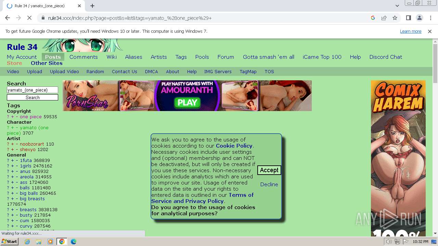Open the DMCA page
Screen dimensions: 438x246
coord(151,72)
